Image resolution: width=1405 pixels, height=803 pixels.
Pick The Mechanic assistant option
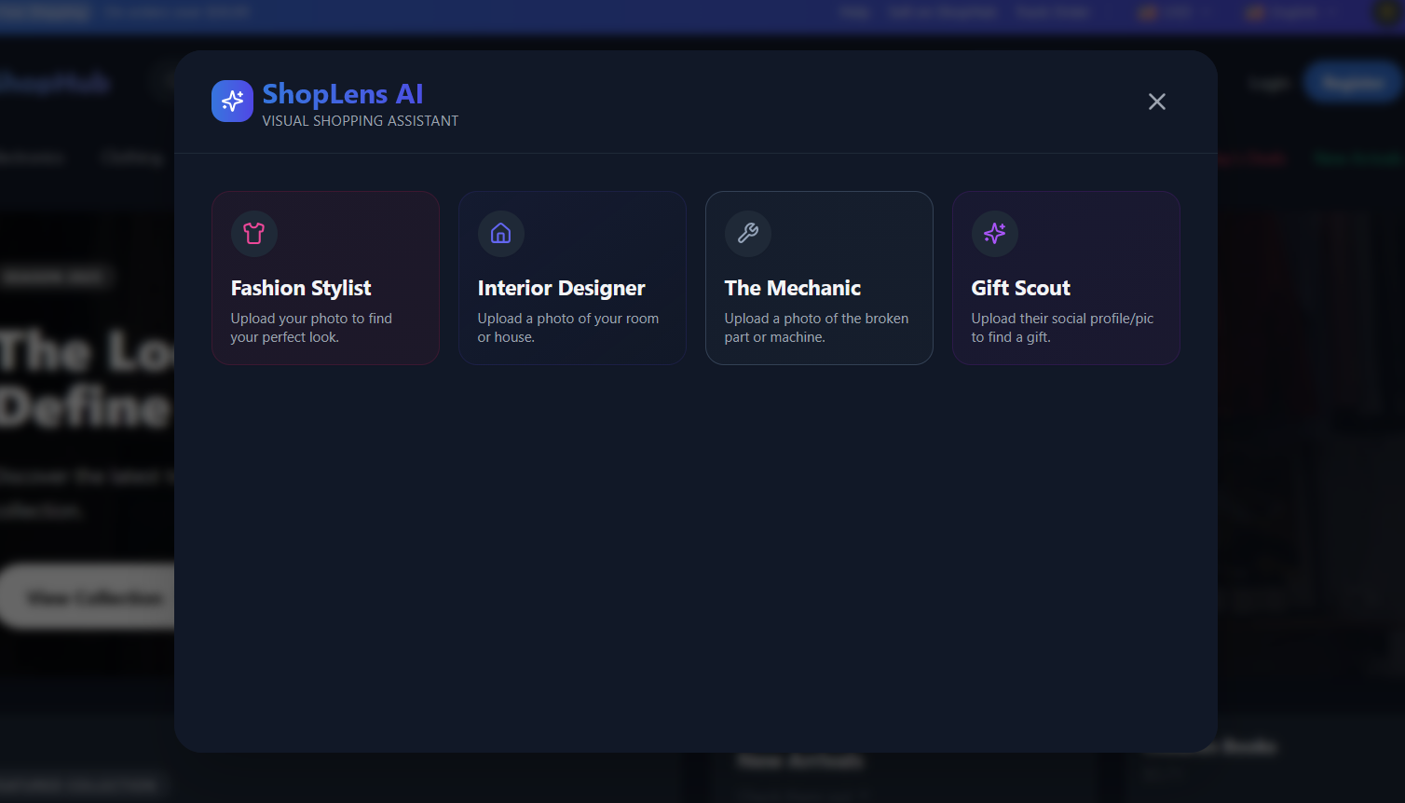[x=819, y=278]
